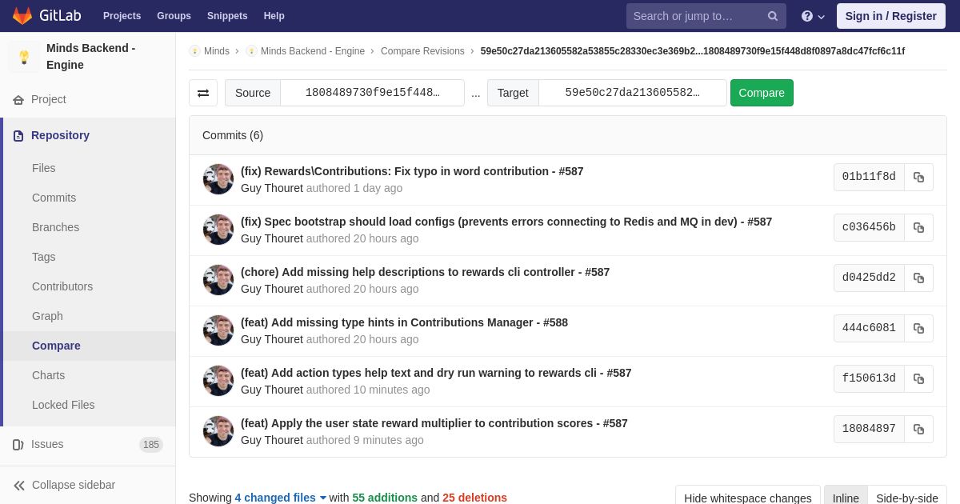Click the green Compare button
Image resolution: width=960 pixels, height=504 pixels.
click(x=762, y=93)
